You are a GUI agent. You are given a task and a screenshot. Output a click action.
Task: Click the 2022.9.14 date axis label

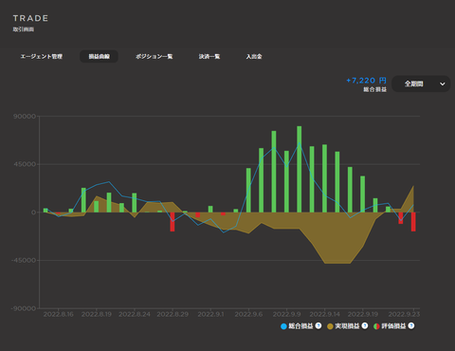tap(324, 314)
